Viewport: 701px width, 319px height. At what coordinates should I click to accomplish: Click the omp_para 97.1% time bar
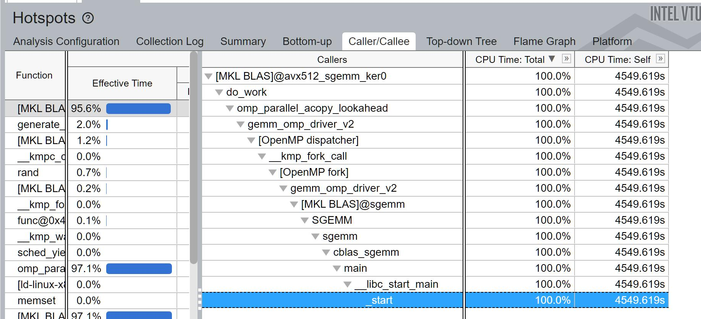[139, 269]
